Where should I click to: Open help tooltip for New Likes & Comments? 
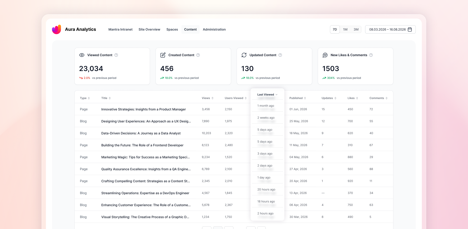point(371,55)
